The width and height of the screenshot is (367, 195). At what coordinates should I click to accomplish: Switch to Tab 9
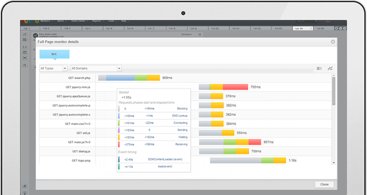coord(198,28)
